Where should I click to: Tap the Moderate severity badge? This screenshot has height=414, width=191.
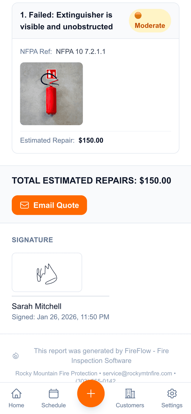tap(150, 21)
